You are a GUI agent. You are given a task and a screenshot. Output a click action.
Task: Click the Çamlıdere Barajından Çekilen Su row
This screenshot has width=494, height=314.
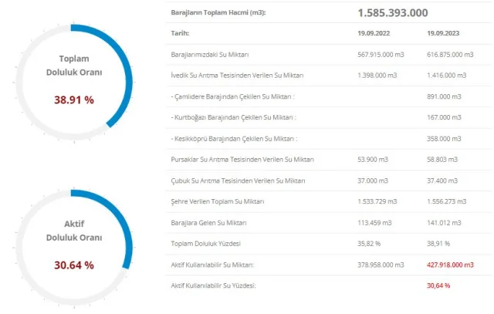[329, 96]
